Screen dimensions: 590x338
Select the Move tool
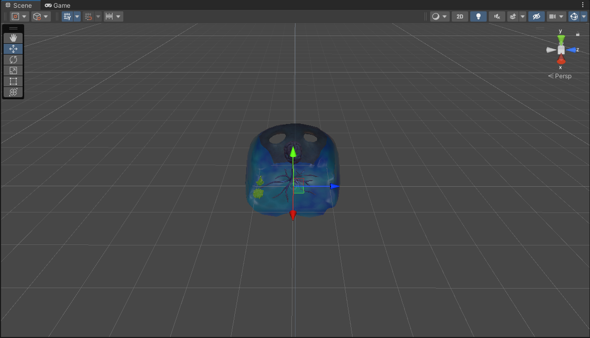(x=13, y=49)
